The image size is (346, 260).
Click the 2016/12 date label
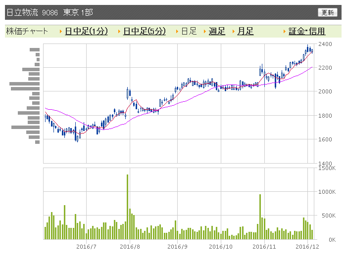[x=307, y=247]
